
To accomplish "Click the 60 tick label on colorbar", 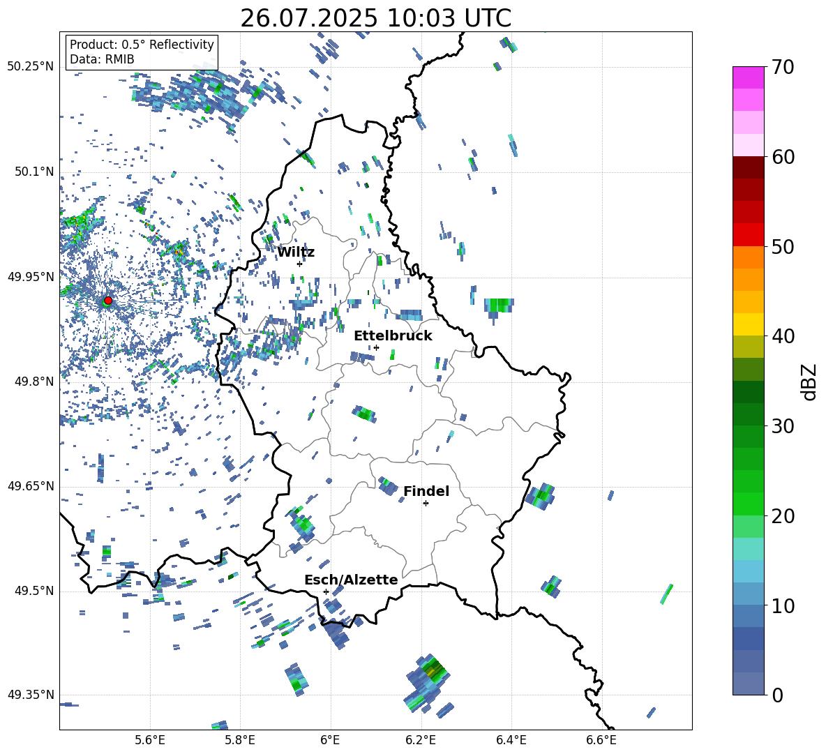I will point(783,157).
